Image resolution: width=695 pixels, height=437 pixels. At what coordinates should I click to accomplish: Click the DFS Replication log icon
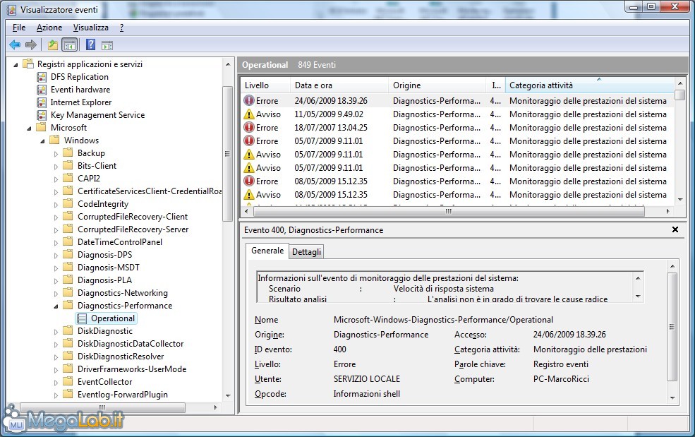tap(42, 77)
